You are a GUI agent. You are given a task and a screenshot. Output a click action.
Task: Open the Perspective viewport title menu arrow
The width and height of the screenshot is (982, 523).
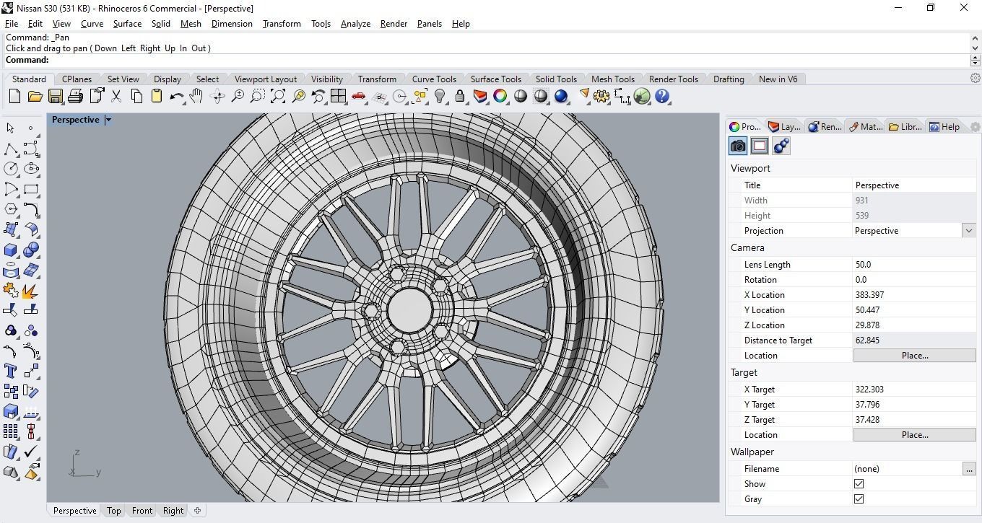[108, 120]
